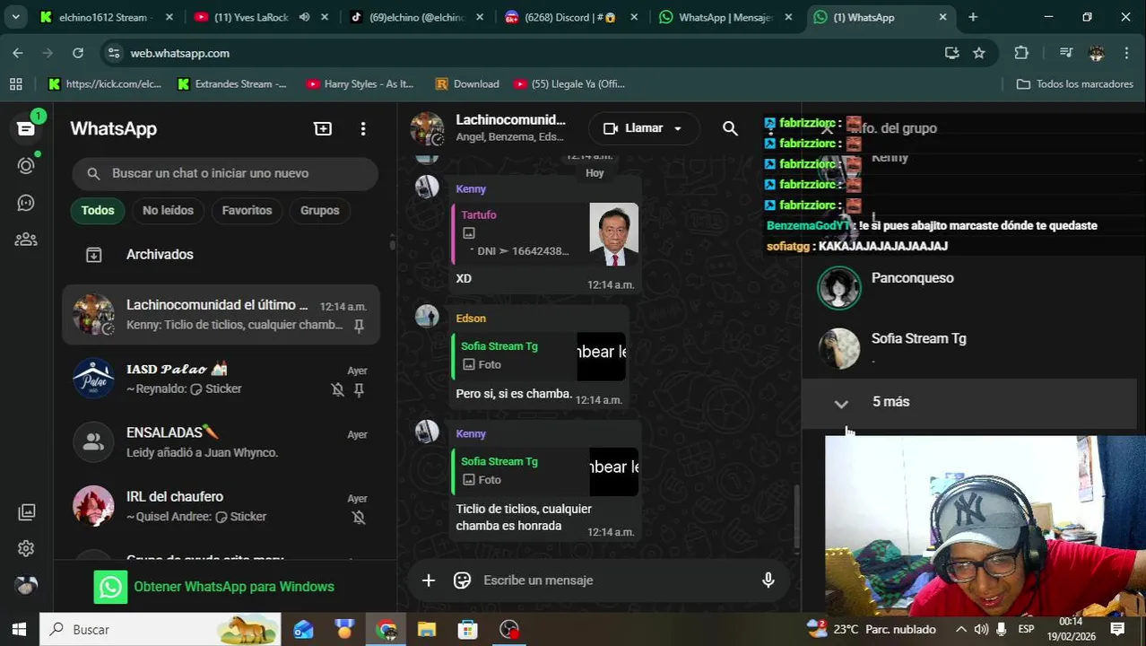Open the Channels sidebar icon
Viewport: 1146px width, 646px height.
[x=26, y=203]
